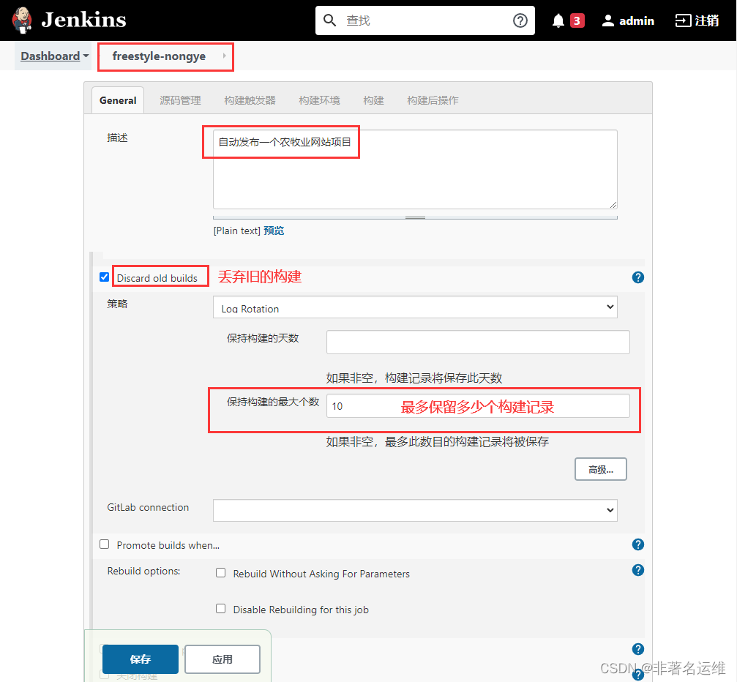Image resolution: width=737 pixels, height=682 pixels.
Task: Open help for Rebuild options
Action: 637,570
